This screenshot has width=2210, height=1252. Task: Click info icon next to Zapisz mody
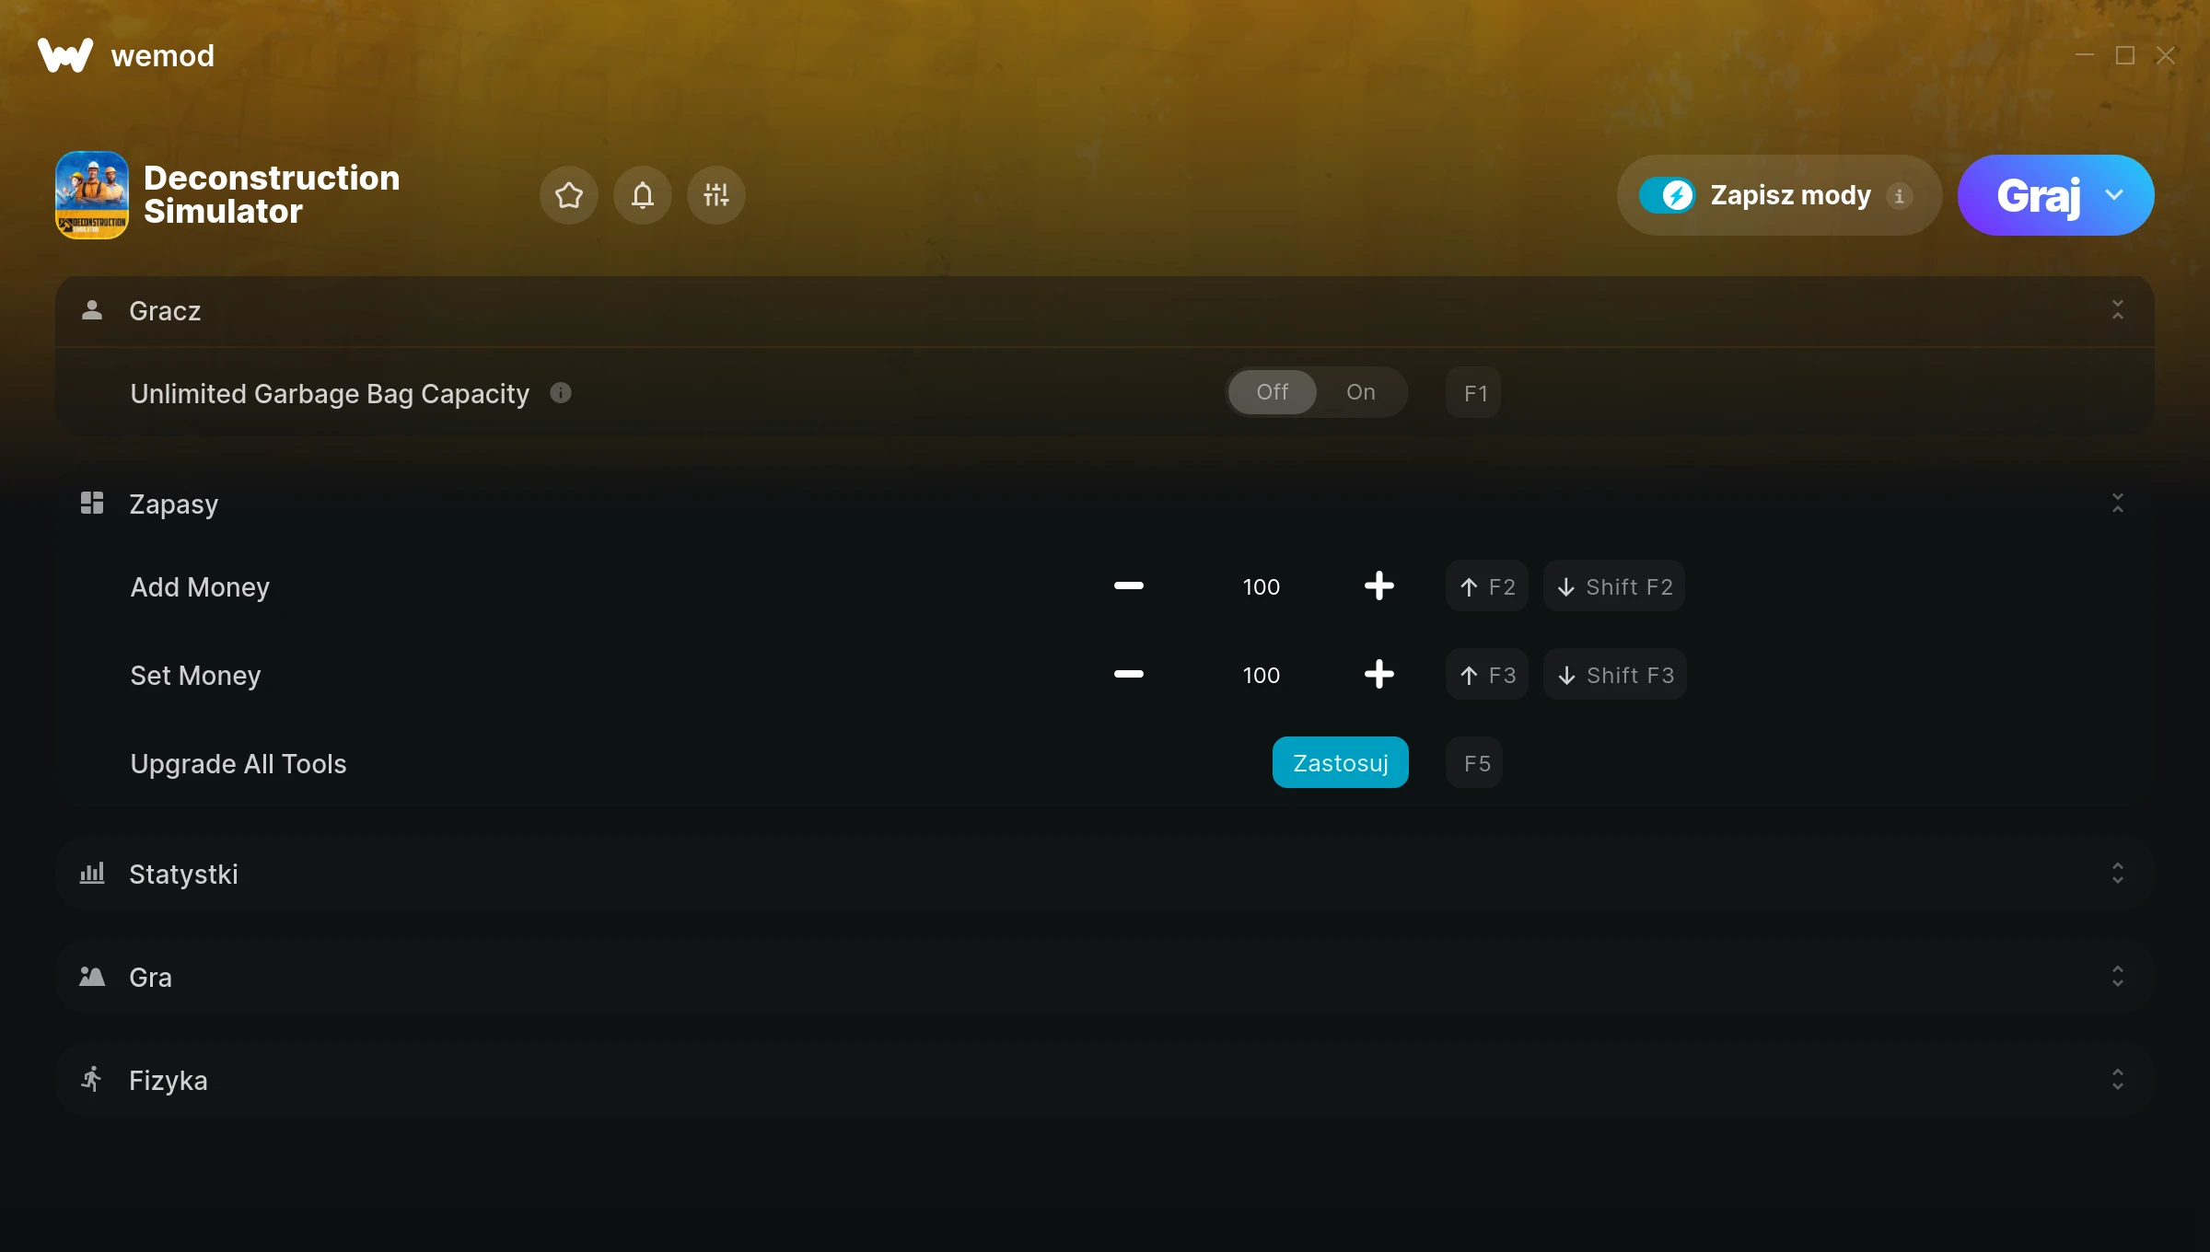[x=1899, y=195]
